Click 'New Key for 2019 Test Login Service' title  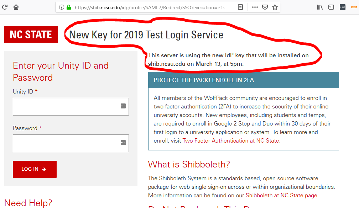point(146,35)
